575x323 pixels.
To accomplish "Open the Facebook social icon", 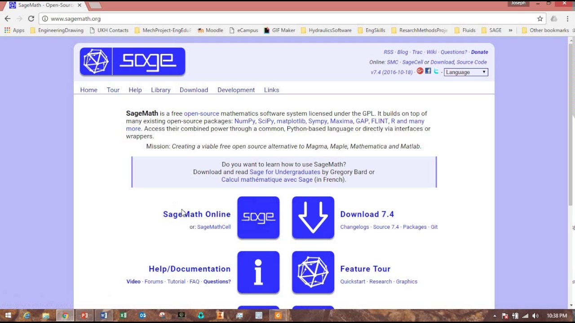I will click(428, 71).
